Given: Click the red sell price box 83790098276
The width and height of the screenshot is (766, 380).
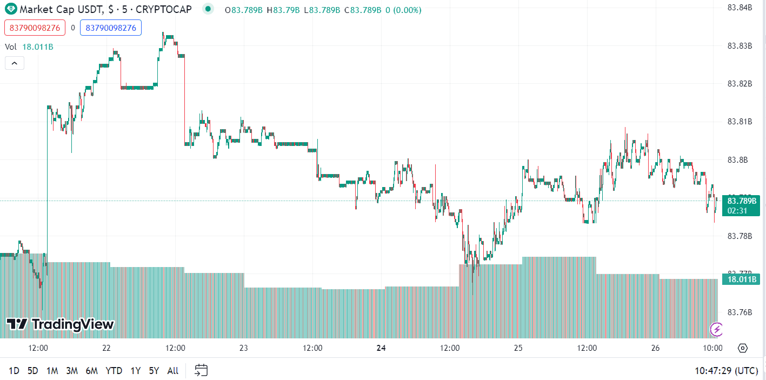Looking at the screenshot, I should click(35, 27).
